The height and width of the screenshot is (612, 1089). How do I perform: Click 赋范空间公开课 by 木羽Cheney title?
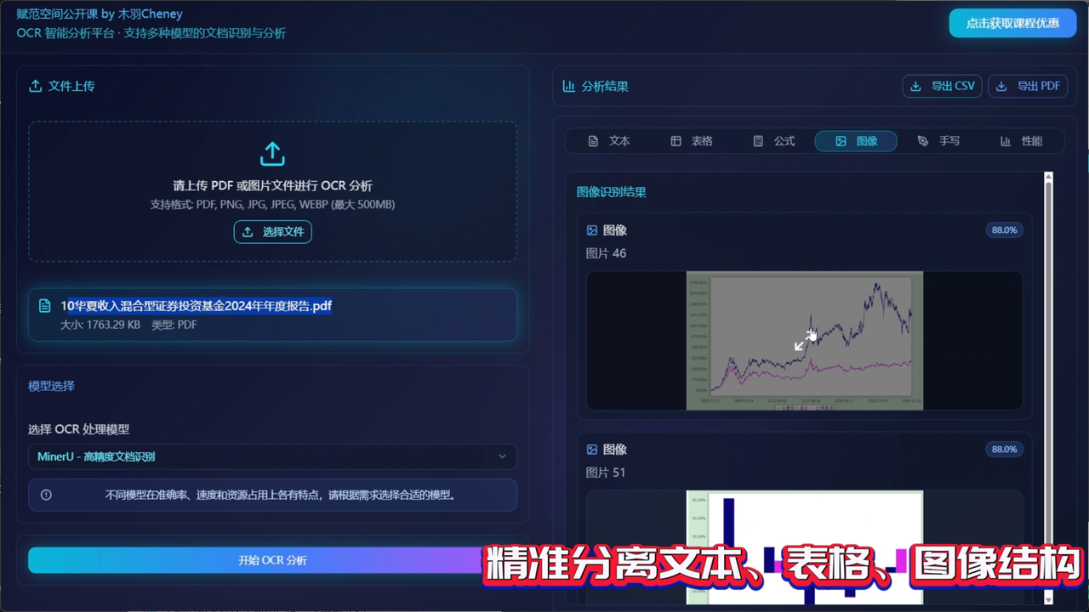click(x=100, y=14)
